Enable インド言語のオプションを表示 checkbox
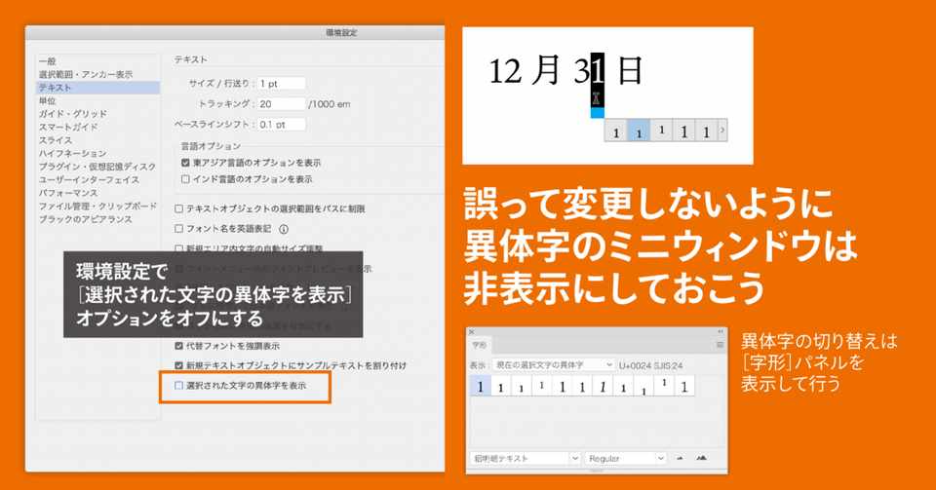The width and height of the screenshot is (936, 490). [x=185, y=179]
